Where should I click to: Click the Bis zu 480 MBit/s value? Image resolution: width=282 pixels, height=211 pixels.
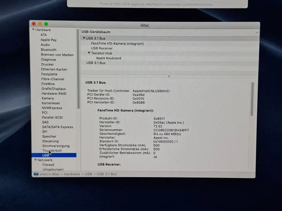click(x=167, y=134)
